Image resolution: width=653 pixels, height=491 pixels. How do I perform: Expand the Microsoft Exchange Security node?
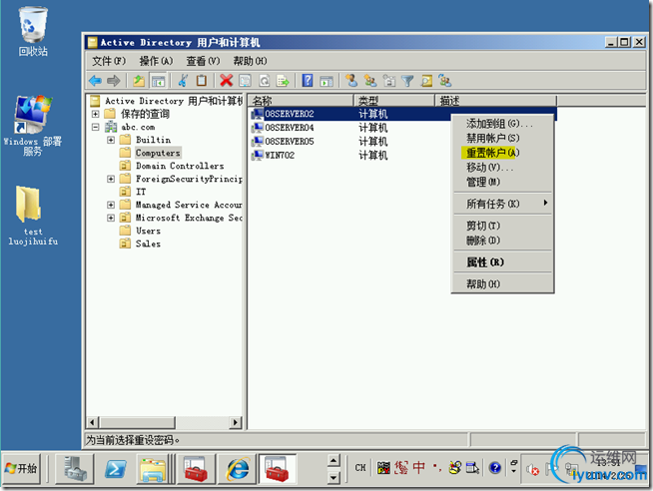[x=111, y=218]
